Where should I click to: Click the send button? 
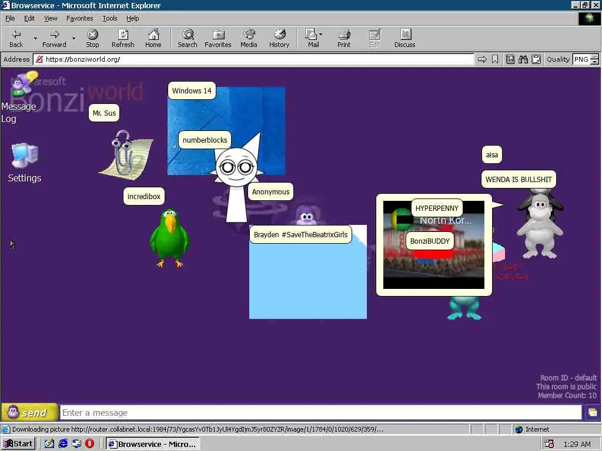pos(29,413)
